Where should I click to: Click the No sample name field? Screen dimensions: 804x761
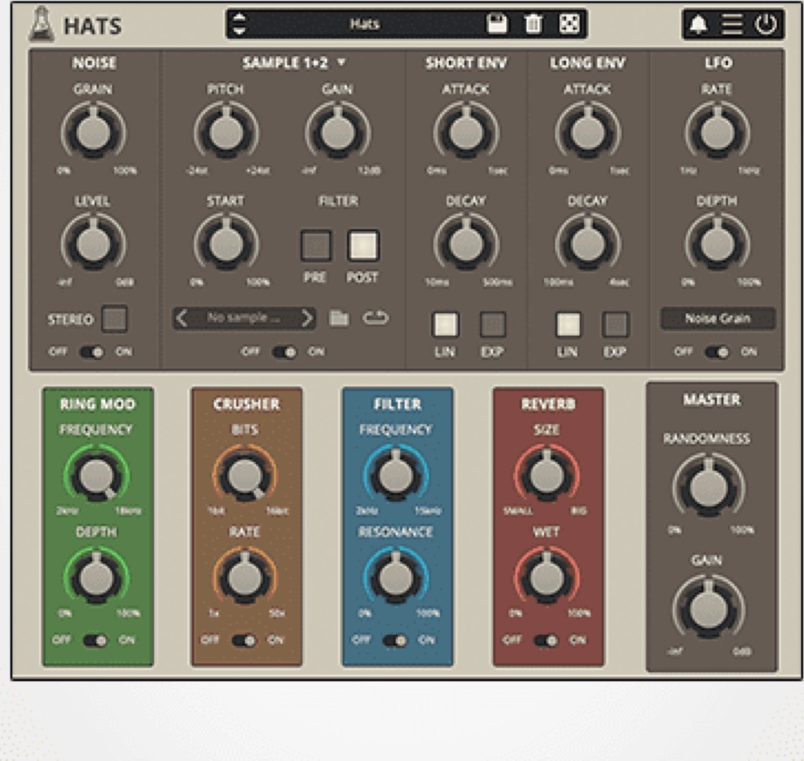244,318
